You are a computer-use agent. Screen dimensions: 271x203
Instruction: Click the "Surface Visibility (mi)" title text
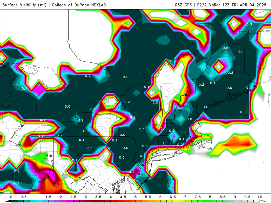[x=24, y=5]
